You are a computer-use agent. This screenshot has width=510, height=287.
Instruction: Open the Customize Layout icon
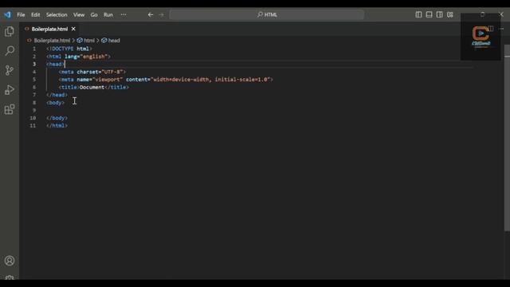[449, 14]
